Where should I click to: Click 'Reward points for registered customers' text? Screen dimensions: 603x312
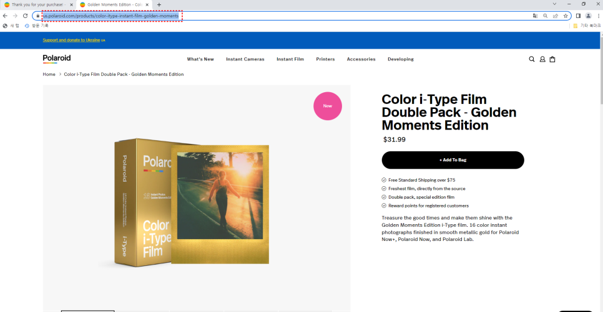(428, 206)
